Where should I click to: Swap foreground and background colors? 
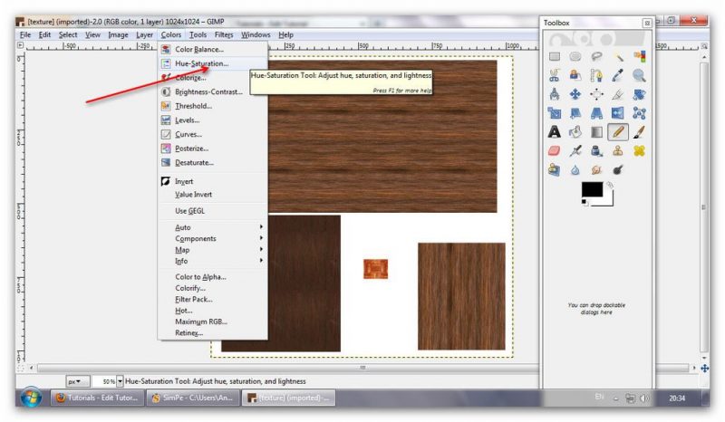point(610,185)
